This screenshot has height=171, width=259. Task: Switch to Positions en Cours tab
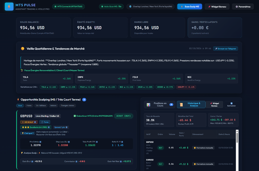point(160,105)
